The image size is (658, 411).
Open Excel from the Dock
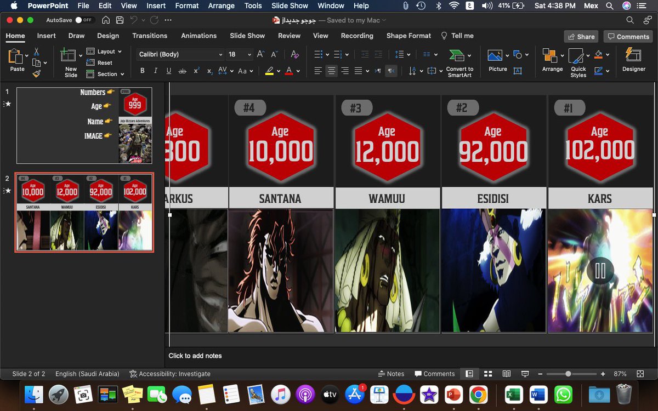tap(513, 394)
